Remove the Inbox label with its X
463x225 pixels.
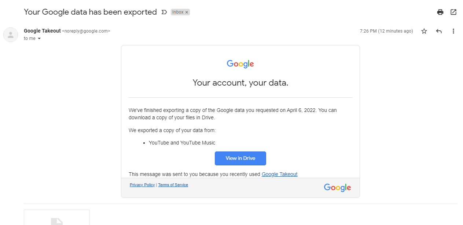(x=187, y=12)
